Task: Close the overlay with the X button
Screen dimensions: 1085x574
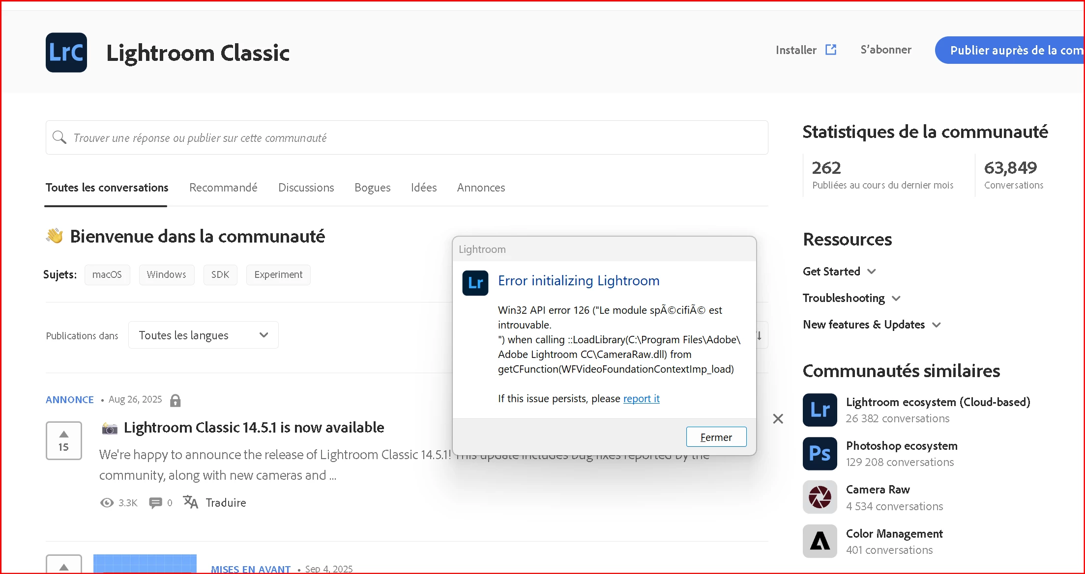Action: coord(778,419)
